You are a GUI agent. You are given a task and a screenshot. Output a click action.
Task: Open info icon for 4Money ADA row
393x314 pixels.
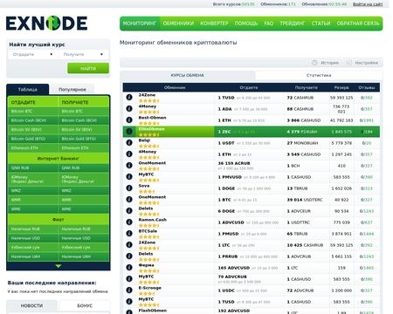tap(129, 109)
